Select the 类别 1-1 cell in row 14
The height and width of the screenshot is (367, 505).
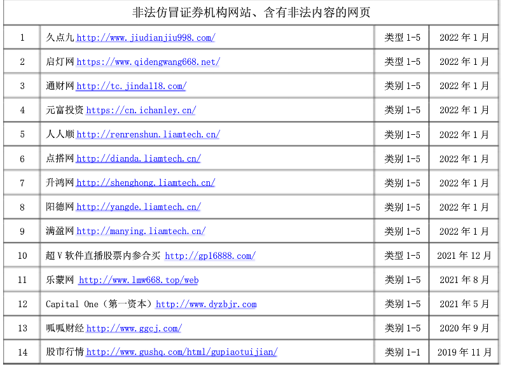point(402,352)
